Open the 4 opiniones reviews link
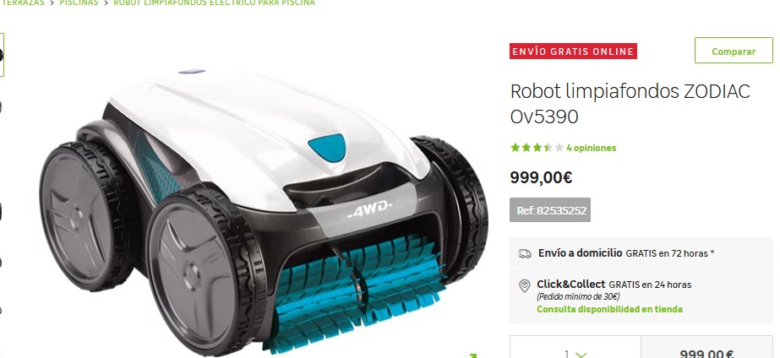 pyautogui.click(x=591, y=148)
